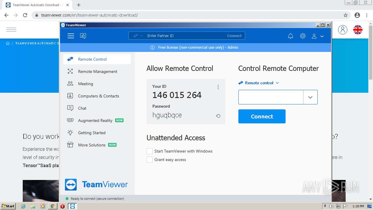Click the Control Remote Computer ID input box
The image size is (373, 210).
tap(271, 97)
